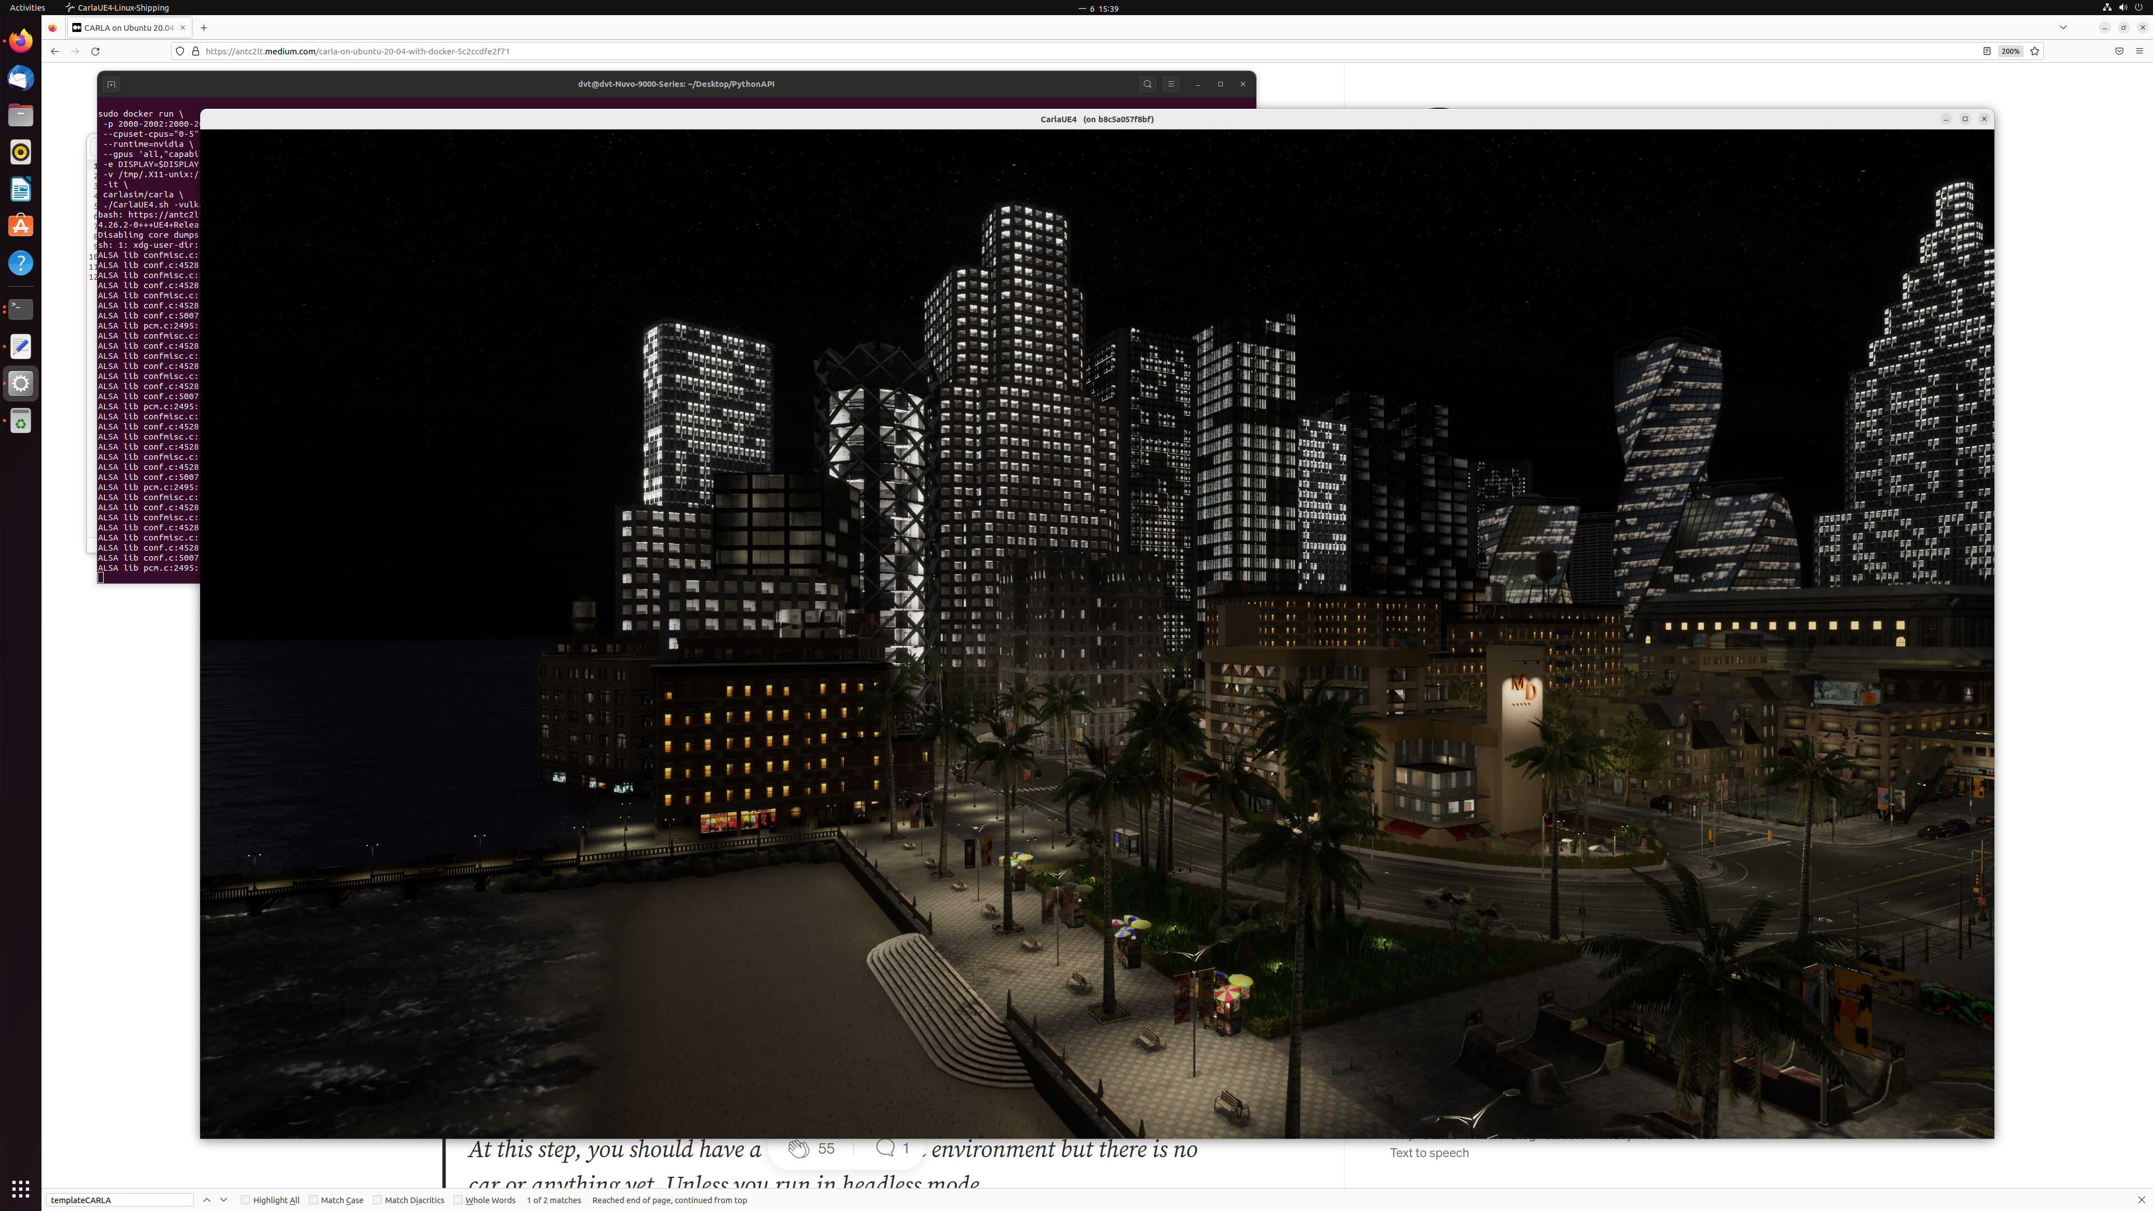
Task: Open article comments bubble icon
Action: [x=885, y=1148]
